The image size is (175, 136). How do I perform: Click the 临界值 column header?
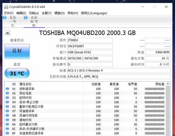[x=129, y=84]
